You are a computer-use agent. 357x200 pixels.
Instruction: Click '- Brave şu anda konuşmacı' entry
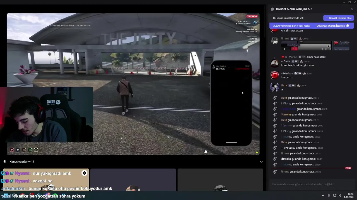click(x=302, y=148)
